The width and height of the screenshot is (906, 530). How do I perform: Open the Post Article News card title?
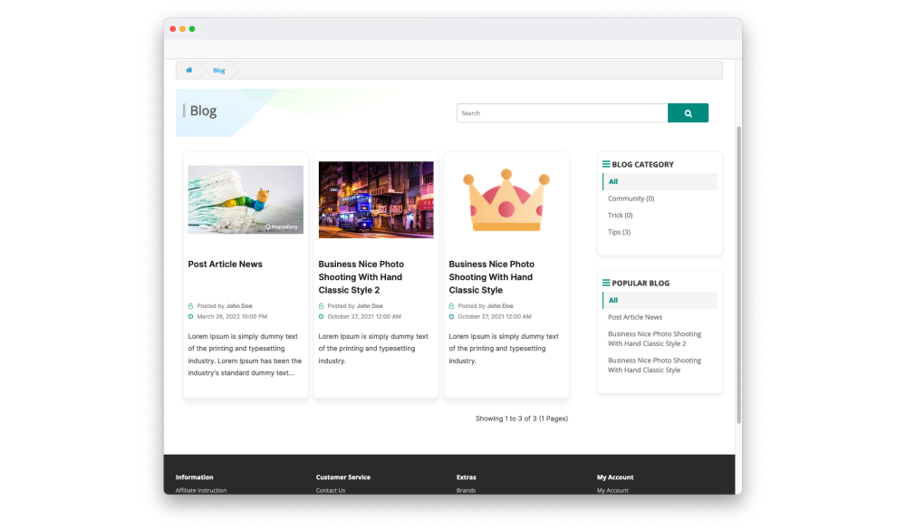(225, 265)
